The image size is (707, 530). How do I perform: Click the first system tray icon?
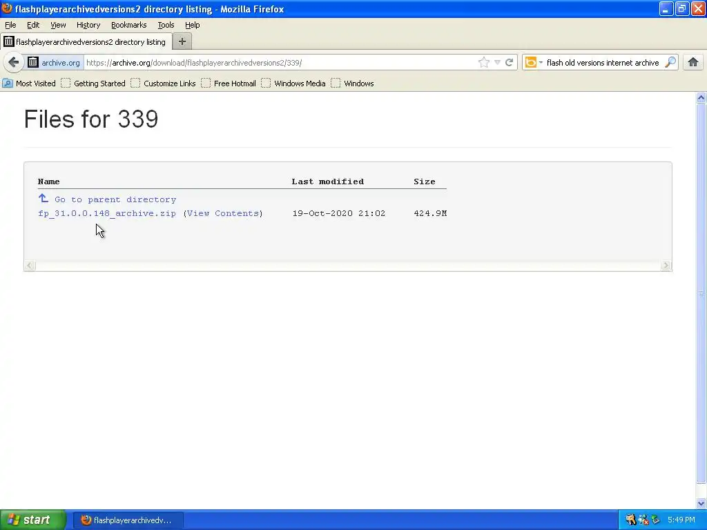(631, 520)
